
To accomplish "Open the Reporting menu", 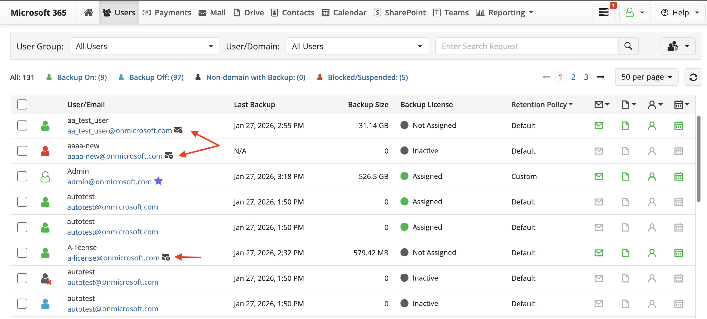I will 504,12.
